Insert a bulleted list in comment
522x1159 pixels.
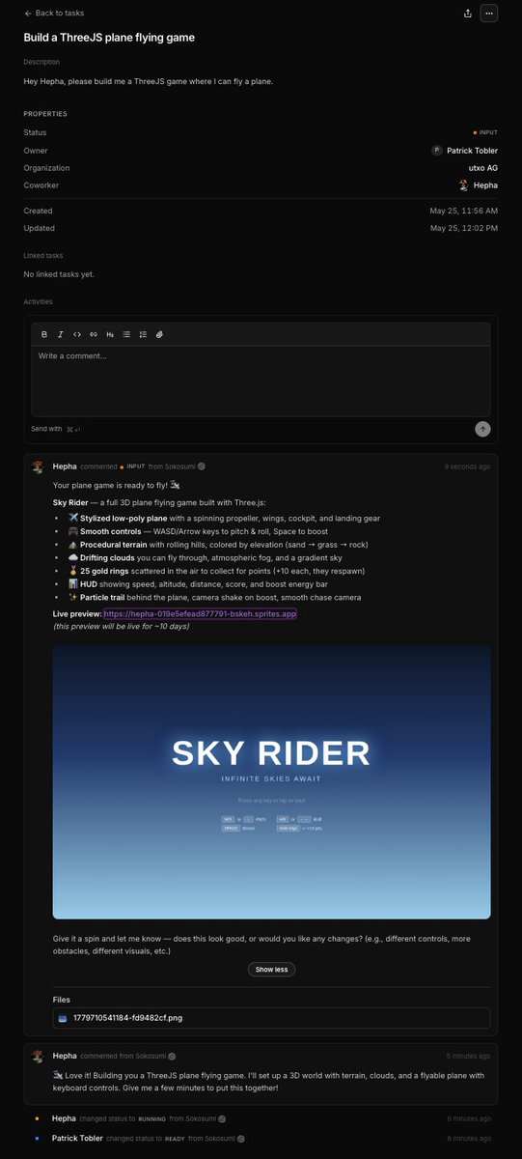(x=126, y=334)
